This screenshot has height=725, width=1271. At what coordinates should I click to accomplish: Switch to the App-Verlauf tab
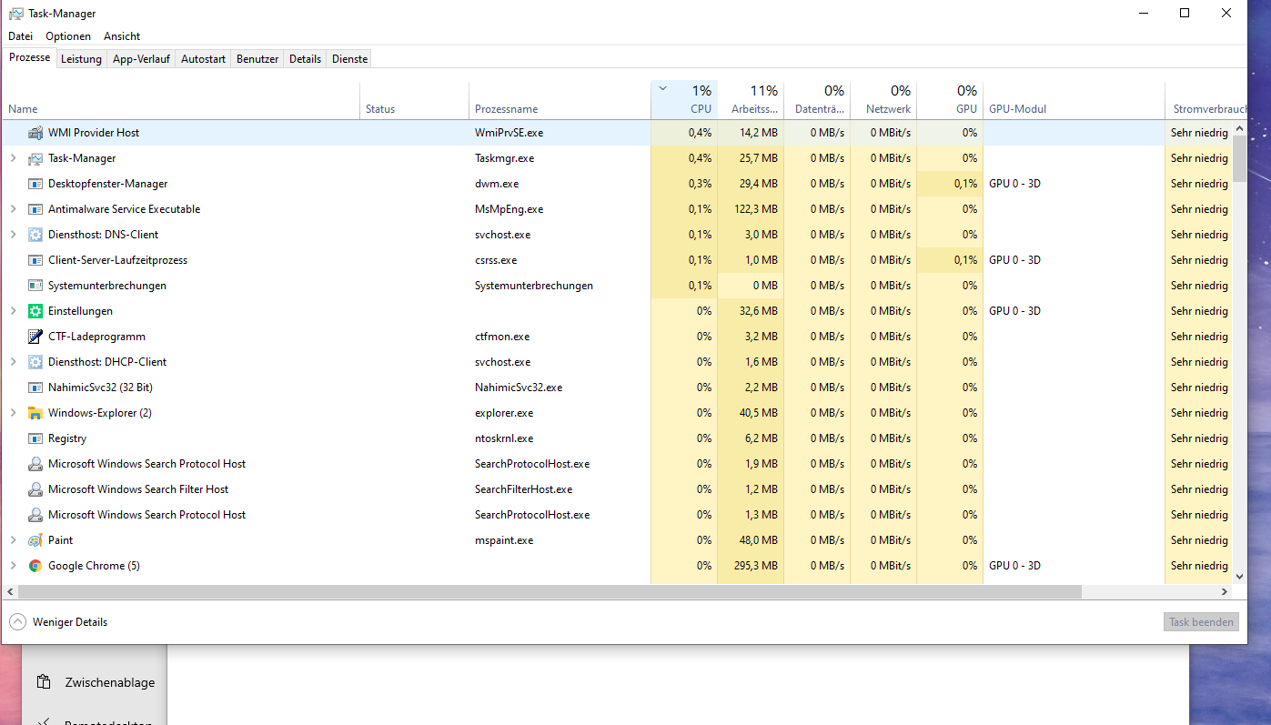pos(141,59)
